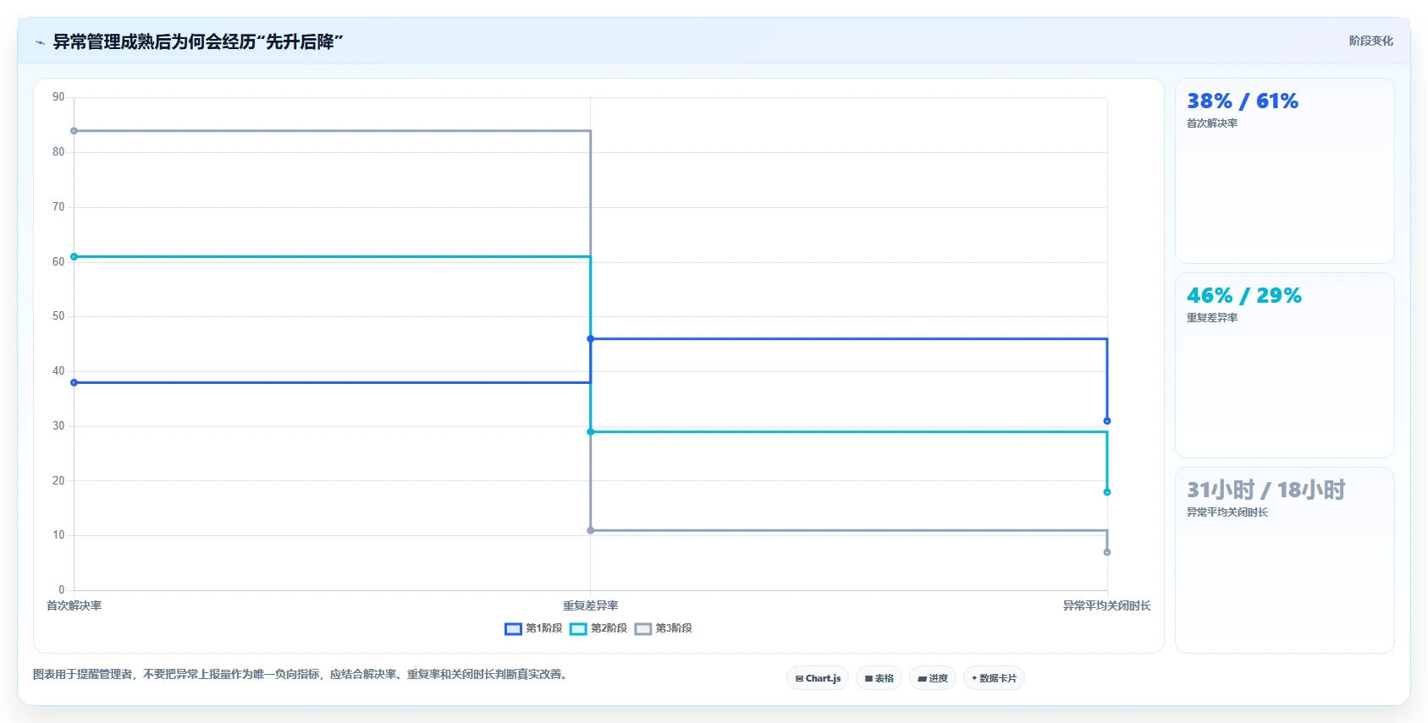Click cyan data point at 61 on 首次解决率
Screen dimensions: 1428x723
[74, 256]
